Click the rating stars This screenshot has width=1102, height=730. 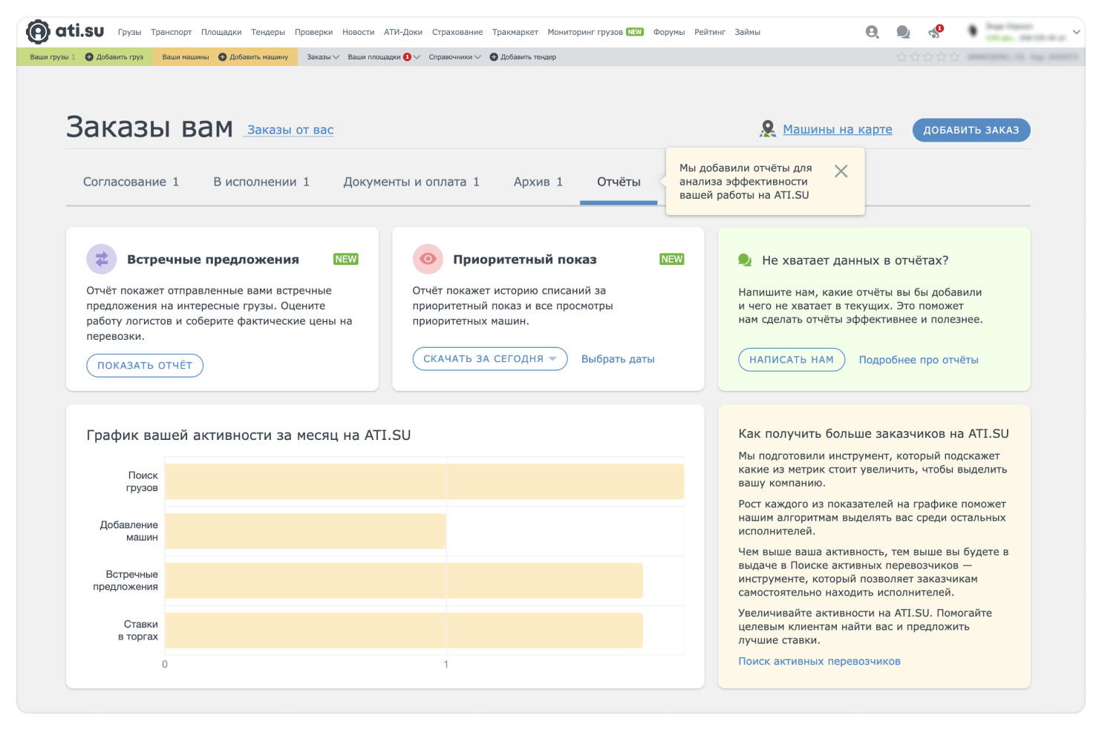pos(927,57)
